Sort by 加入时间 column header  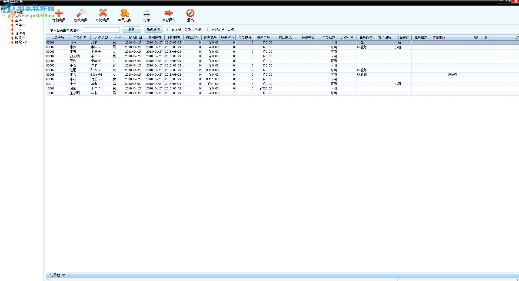(x=135, y=38)
